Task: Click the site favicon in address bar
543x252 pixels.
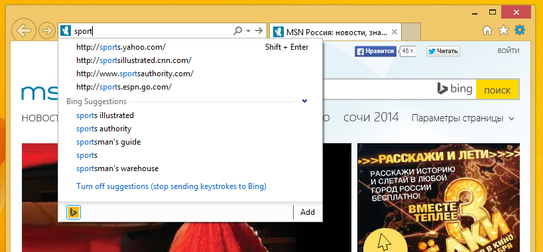Action: pos(65,31)
